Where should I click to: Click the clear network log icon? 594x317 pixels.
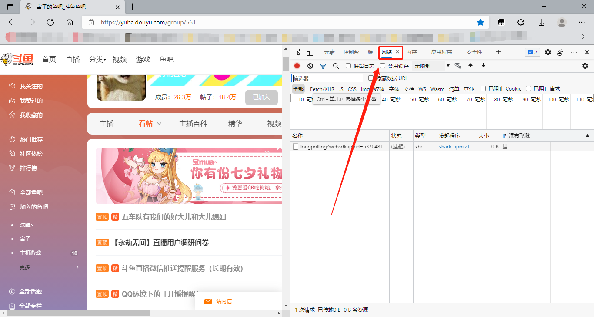click(310, 66)
